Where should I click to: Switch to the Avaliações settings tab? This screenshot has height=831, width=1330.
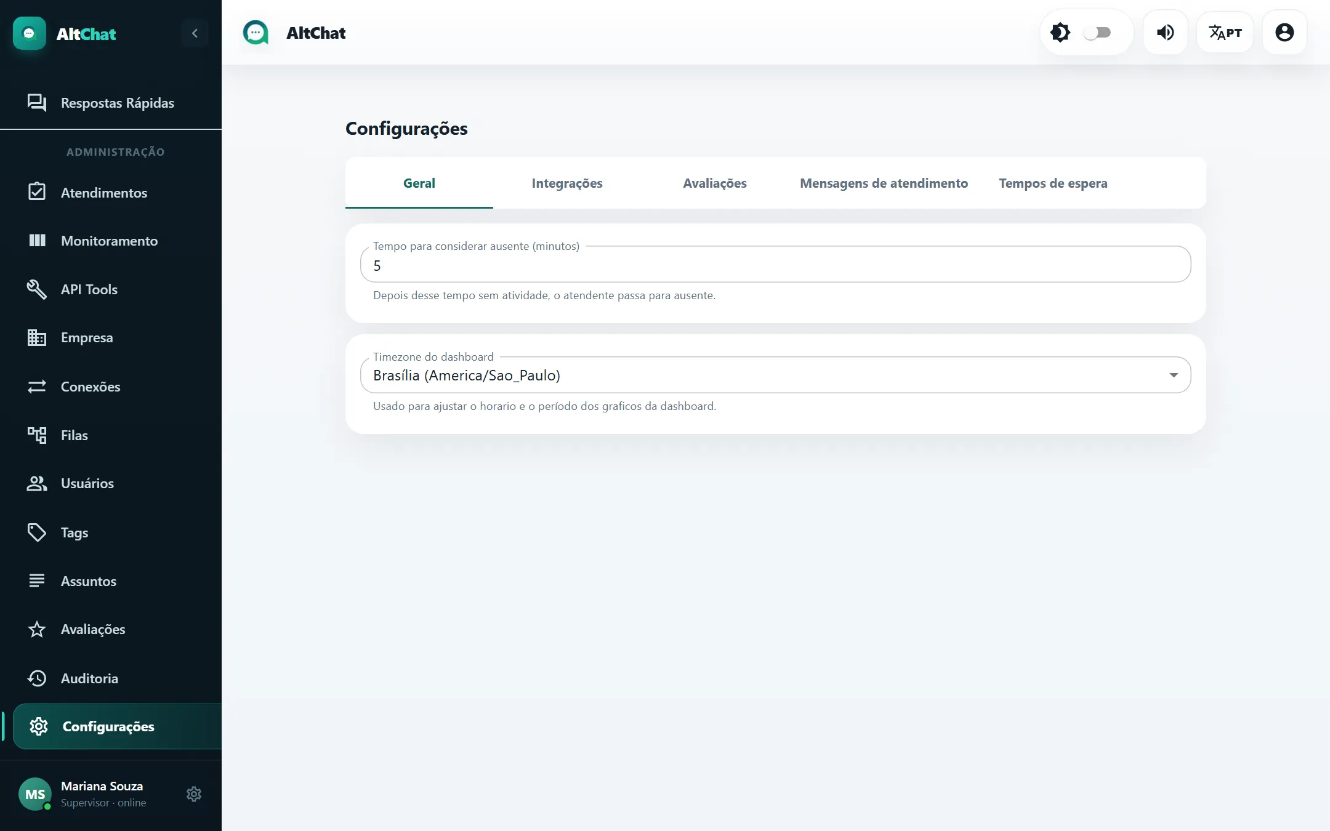pos(715,183)
